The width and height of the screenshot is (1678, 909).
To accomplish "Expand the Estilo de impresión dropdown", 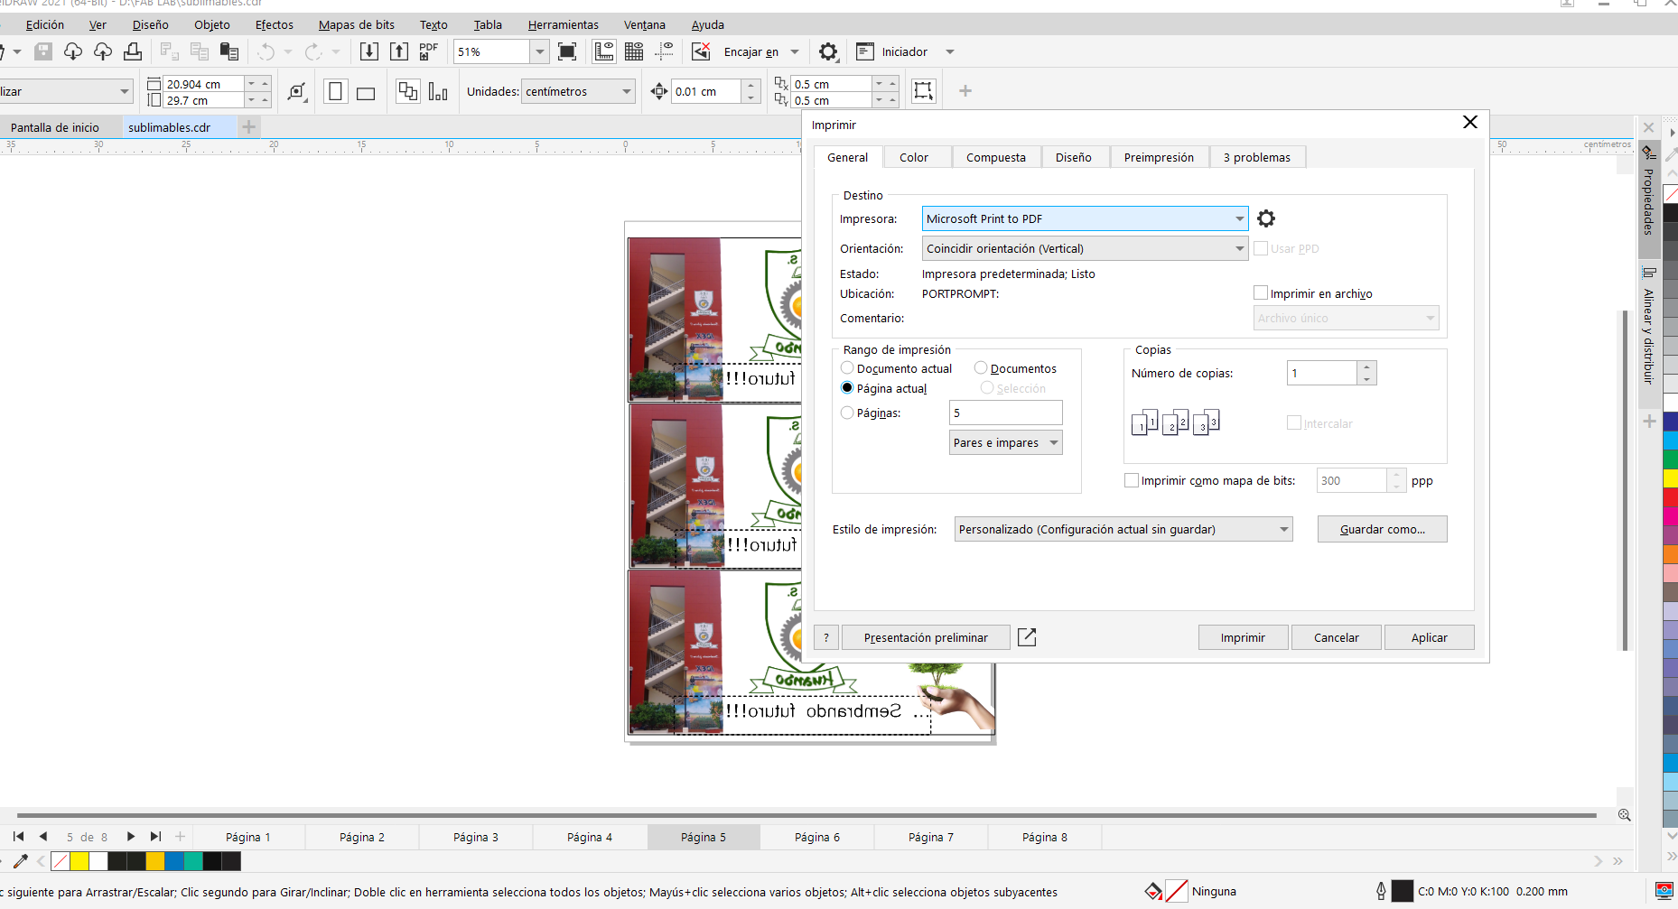I will (1123, 529).
